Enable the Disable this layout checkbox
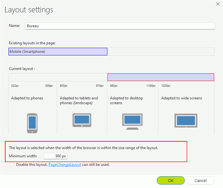 (11, 165)
